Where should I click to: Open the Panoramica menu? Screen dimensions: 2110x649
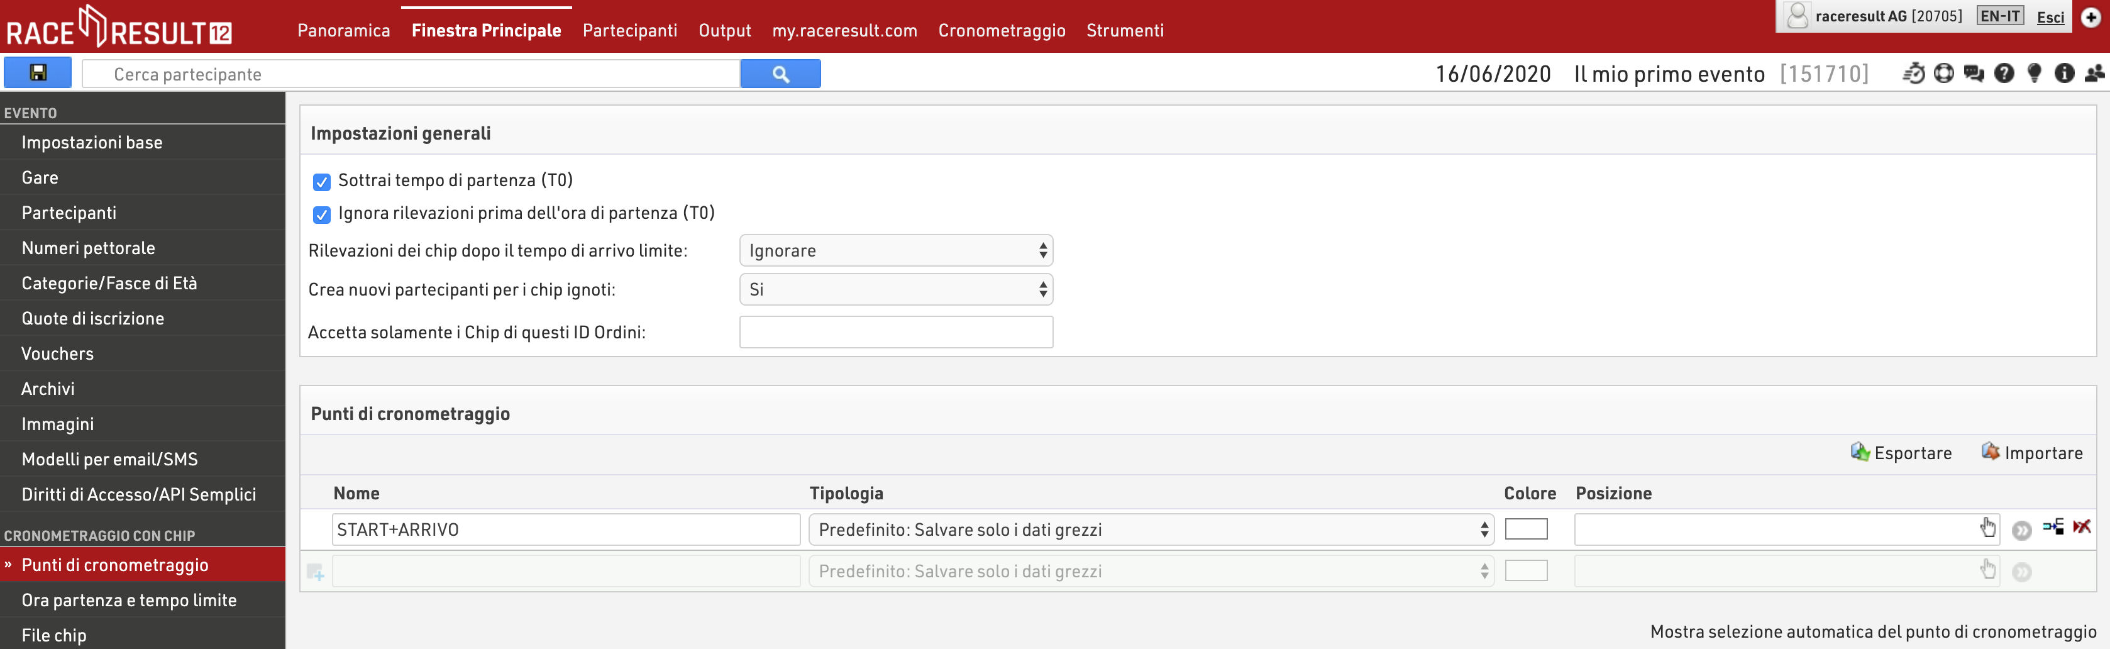tap(344, 30)
